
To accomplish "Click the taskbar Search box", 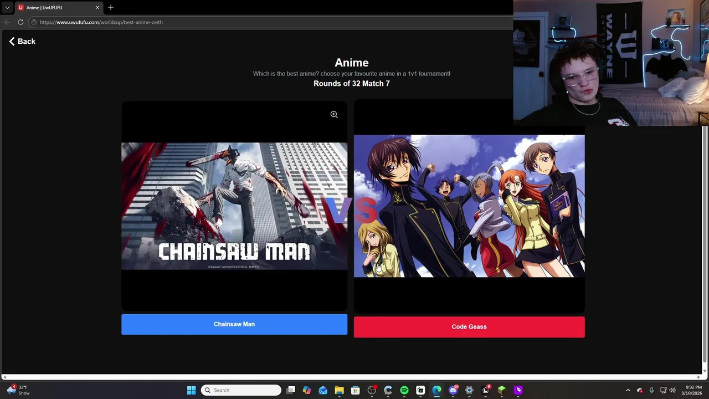I will click(241, 390).
